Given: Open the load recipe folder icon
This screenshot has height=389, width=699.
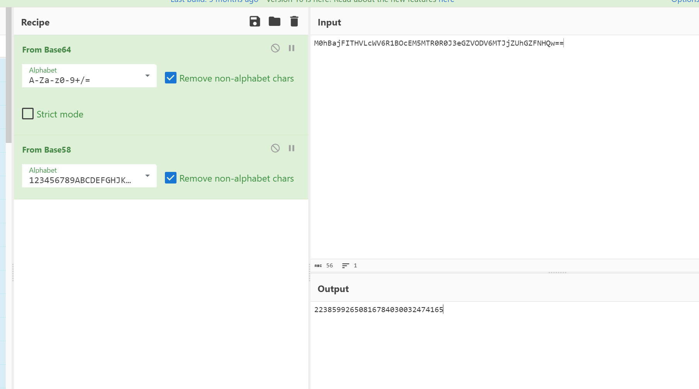Looking at the screenshot, I should (275, 22).
